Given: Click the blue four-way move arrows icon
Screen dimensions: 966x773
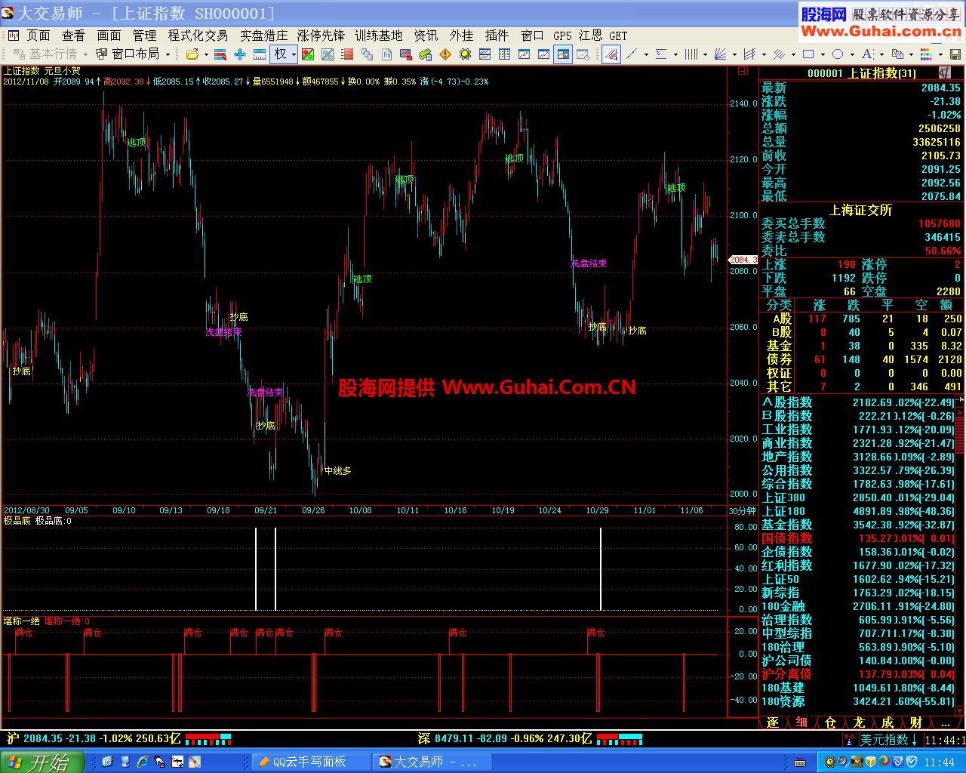Looking at the screenshot, I should point(240,54).
